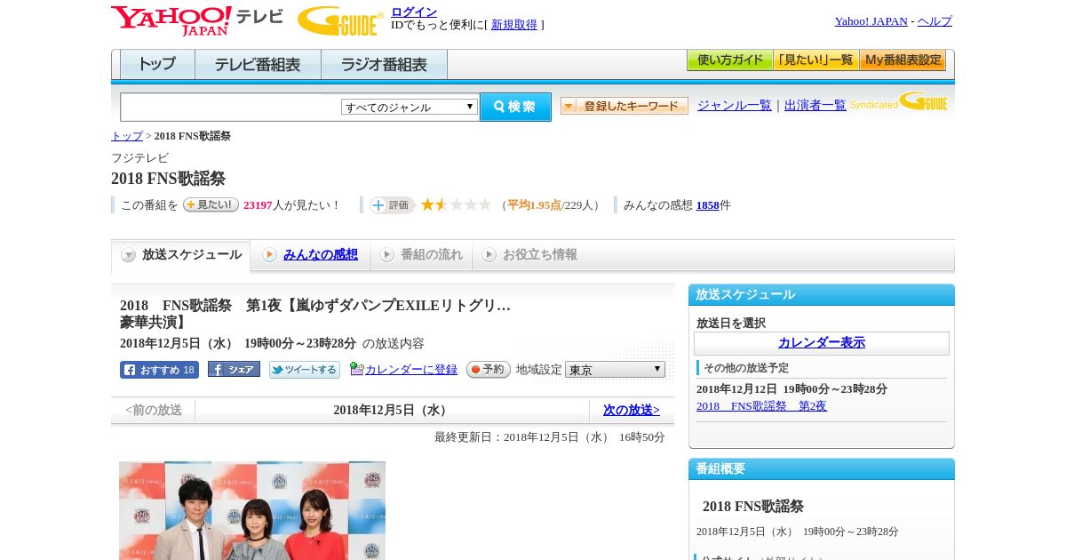Click the 「見たい!」一覧 button

[816, 60]
